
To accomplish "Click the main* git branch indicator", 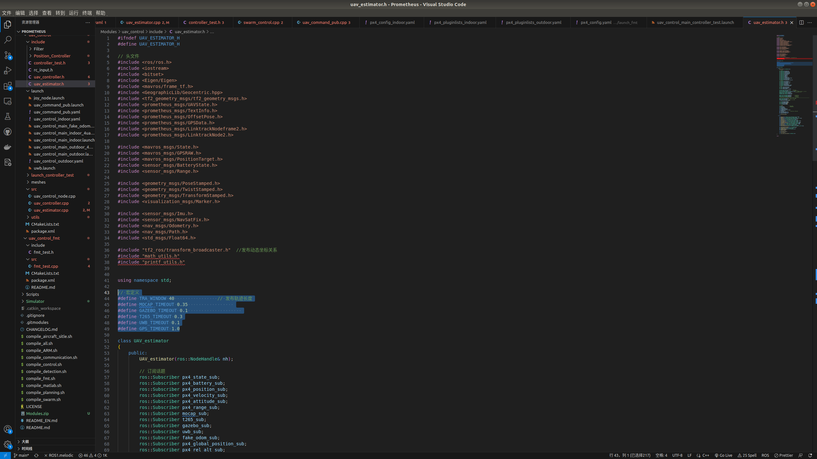I will [x=21, y=455].
